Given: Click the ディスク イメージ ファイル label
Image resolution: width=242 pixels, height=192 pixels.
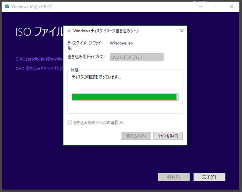Looking at the screenshot, I should [84, 46].
